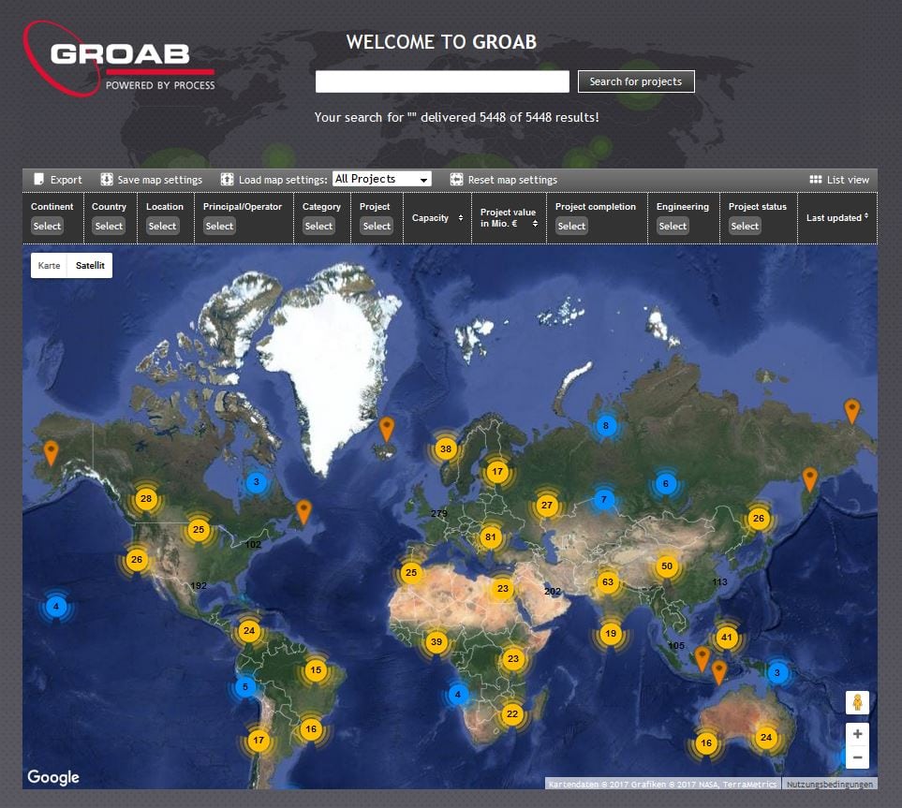Switch map to Karte view
This screenshot has height=808, width=902.
click(49, 266)
